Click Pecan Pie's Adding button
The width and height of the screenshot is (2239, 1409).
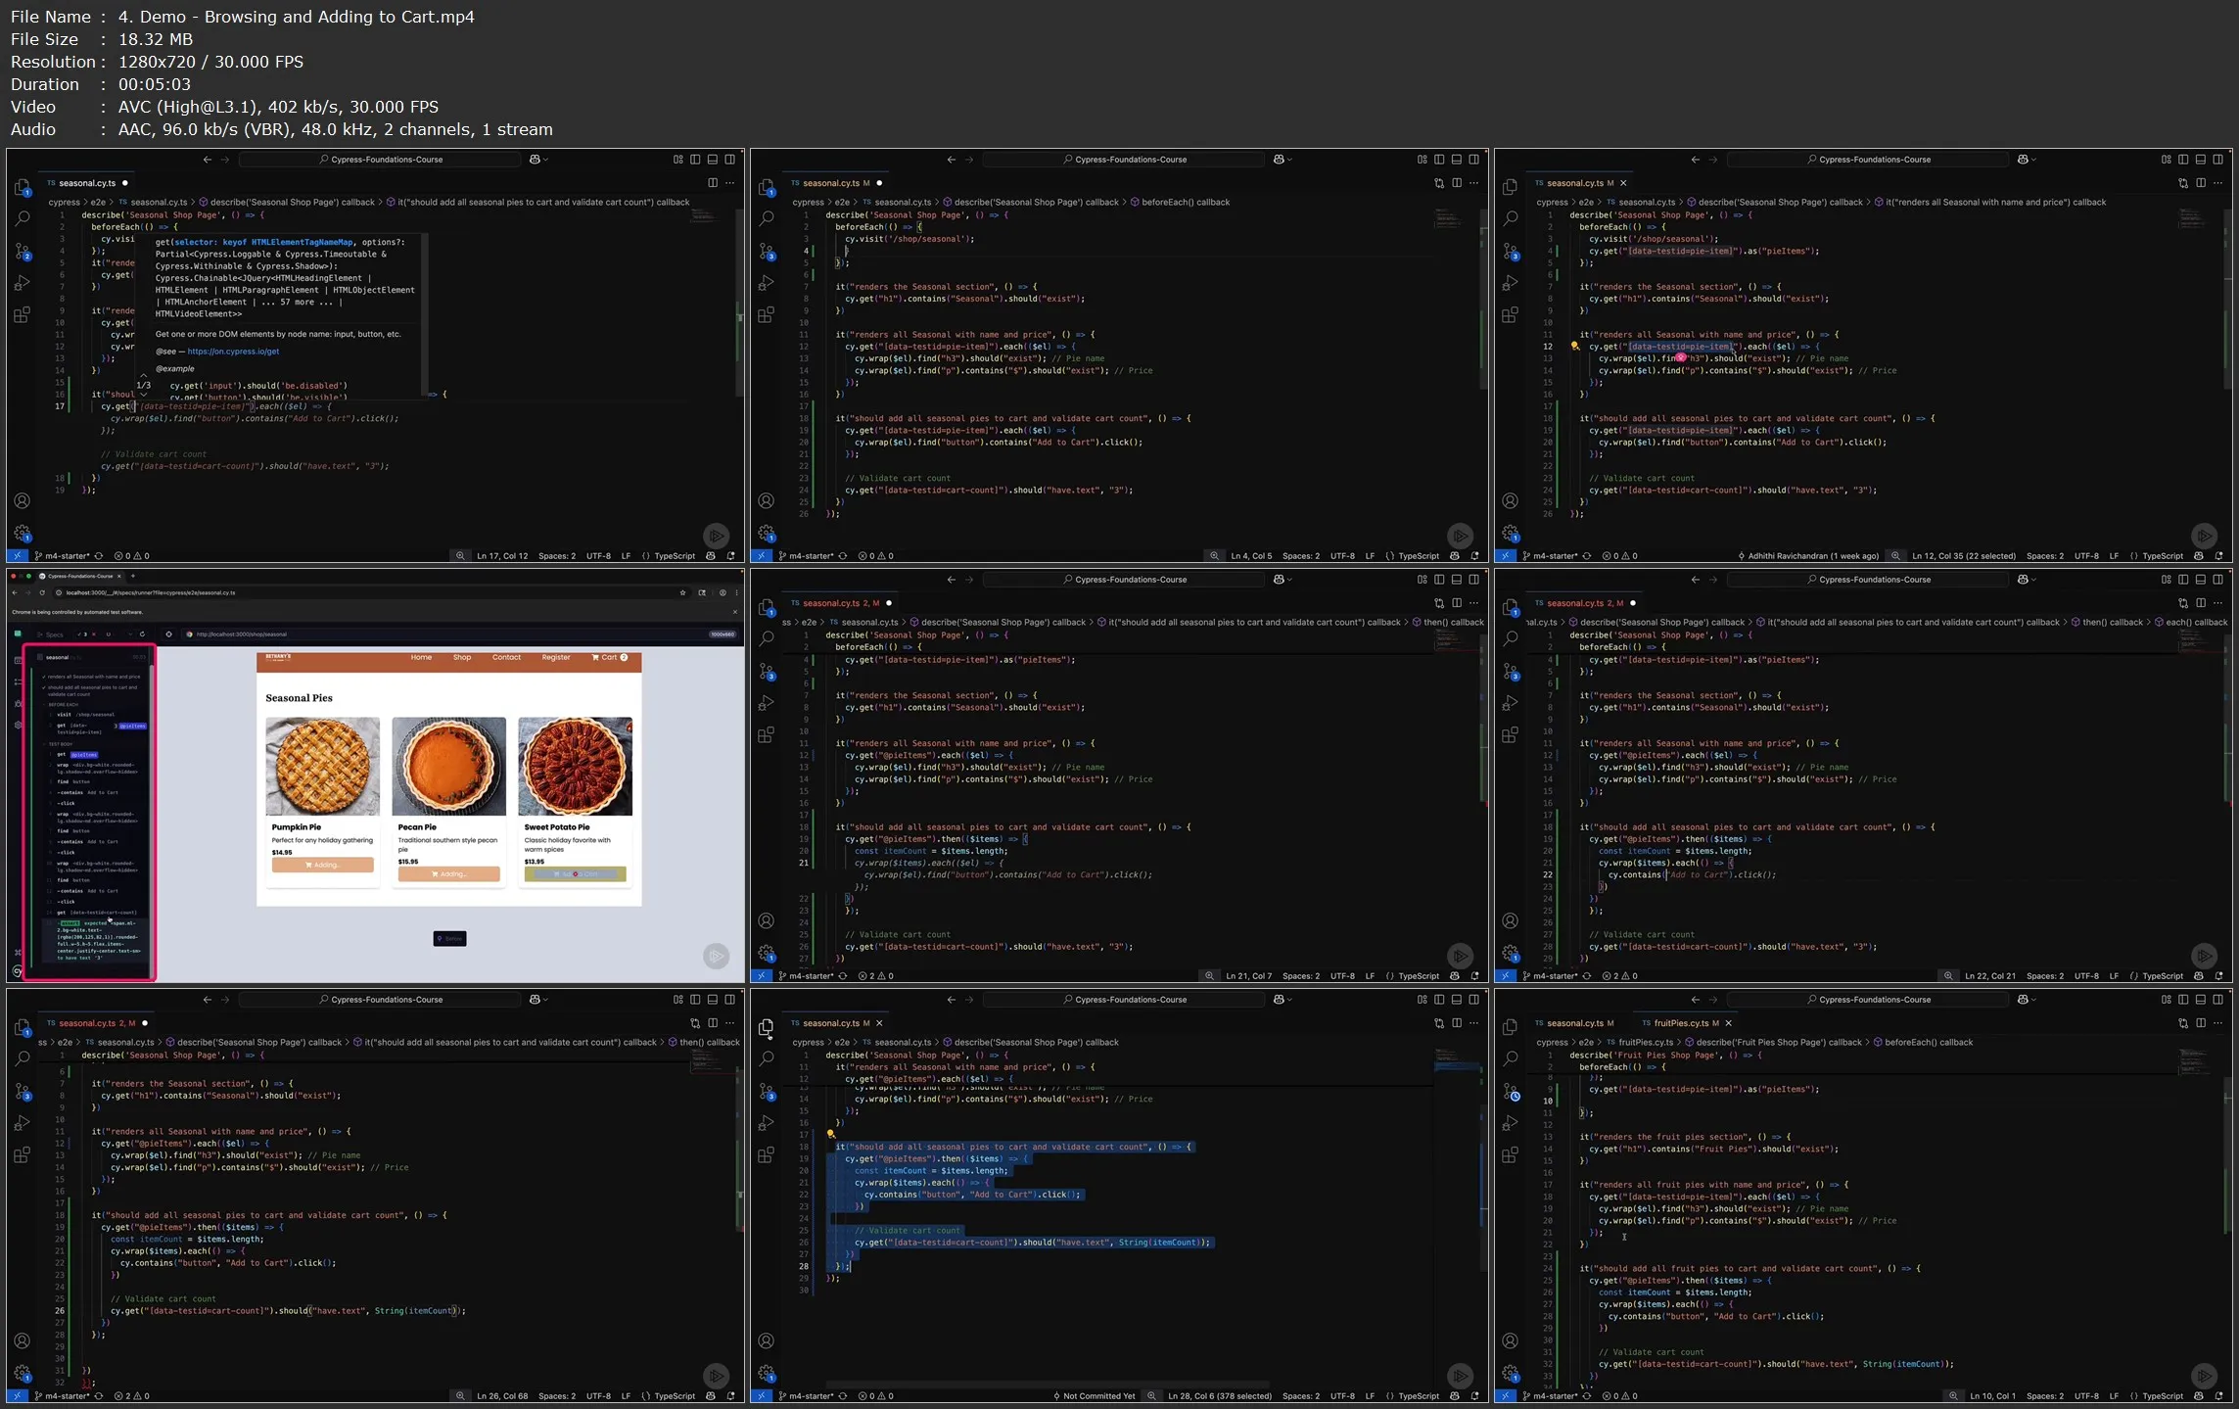pos(448,874)
